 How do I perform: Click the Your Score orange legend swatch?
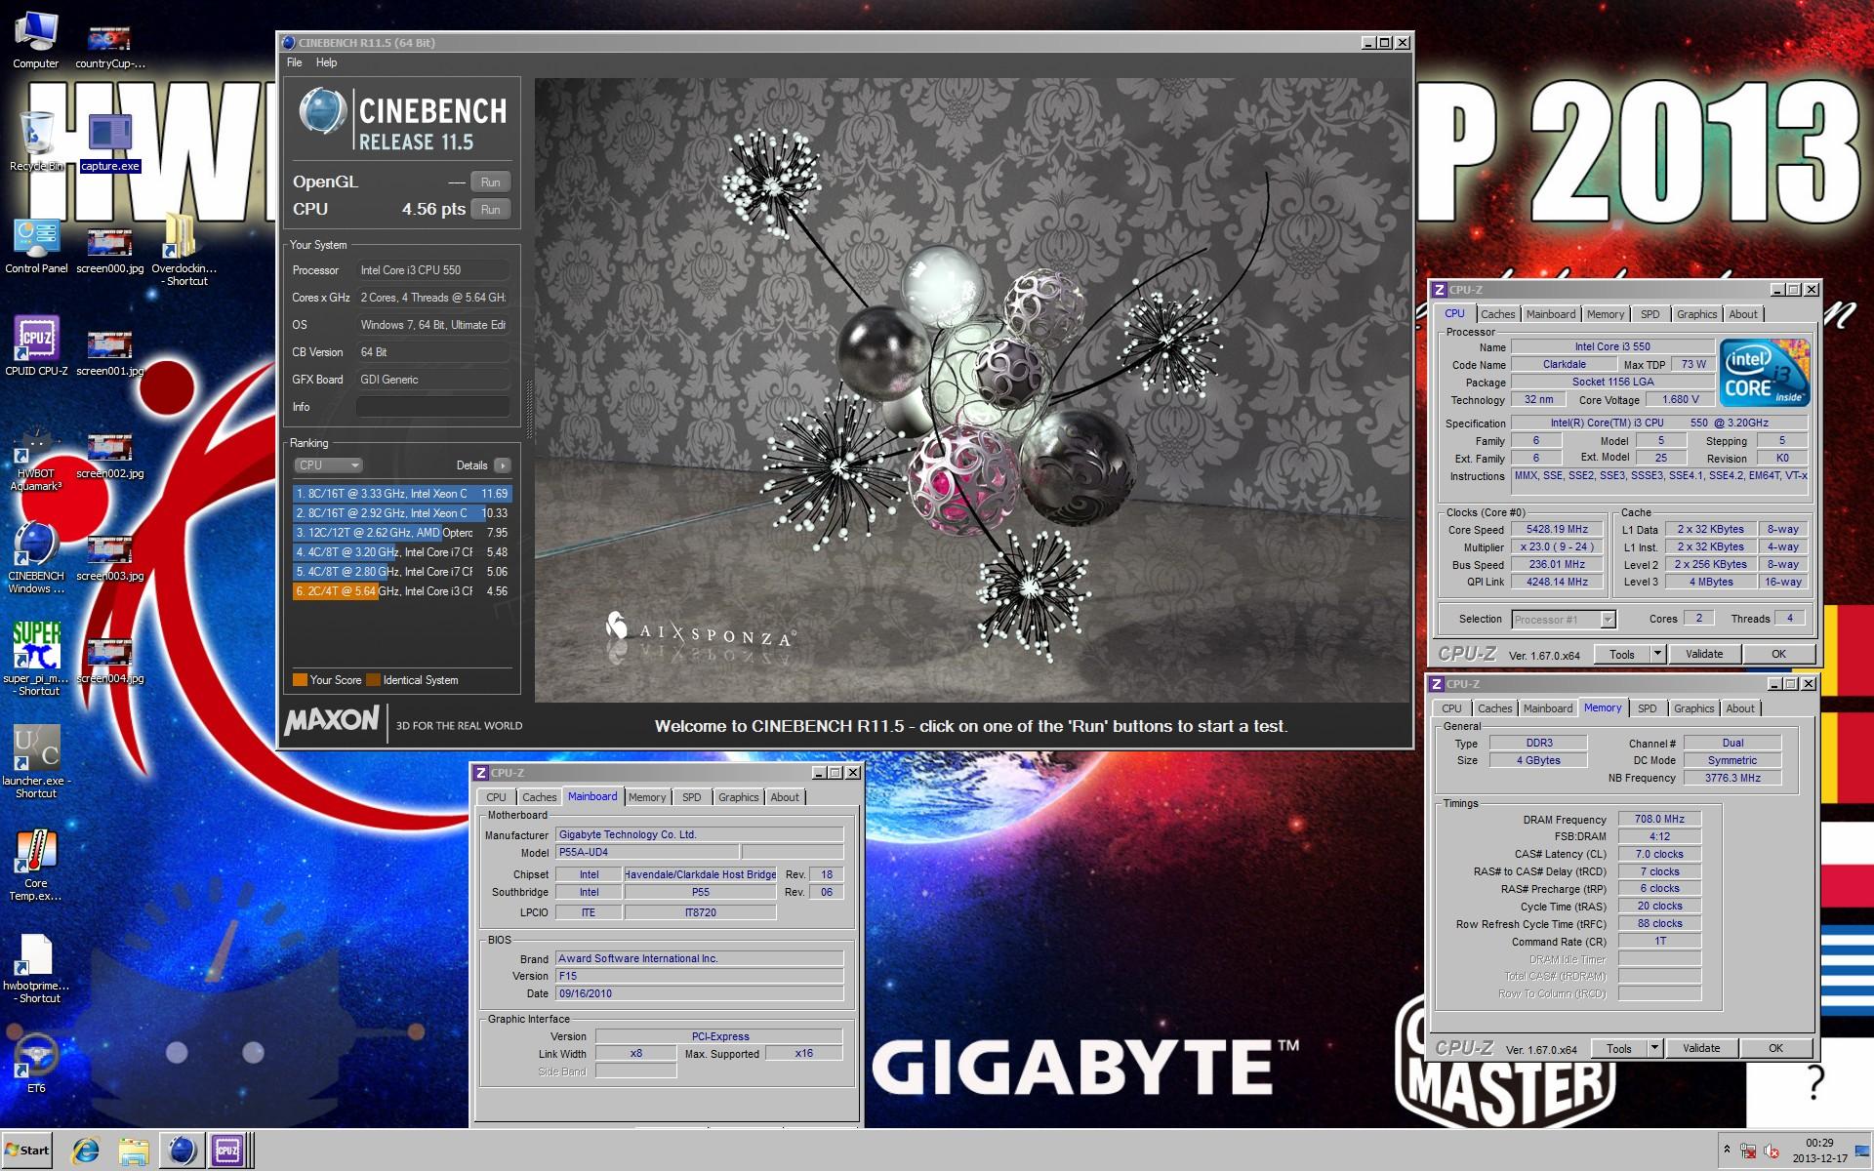coord(300,680)
